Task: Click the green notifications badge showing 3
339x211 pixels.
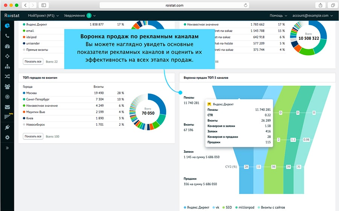Action: point(89,15)
